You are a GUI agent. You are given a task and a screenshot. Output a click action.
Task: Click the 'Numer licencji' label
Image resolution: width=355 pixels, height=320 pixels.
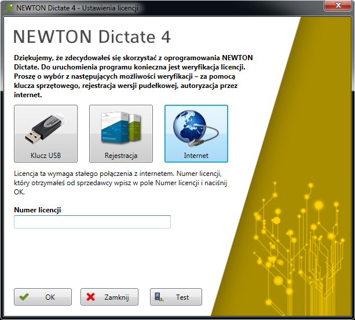pyautogui.click(x=38, y=210)
